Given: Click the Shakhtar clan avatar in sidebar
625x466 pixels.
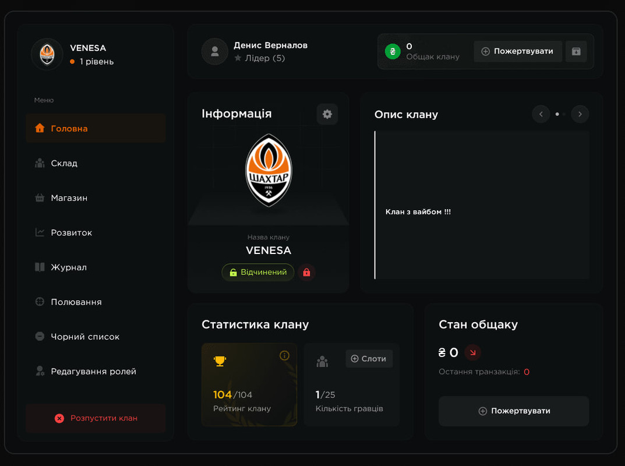Looking at the screenshot, I should tap(47, 54).
